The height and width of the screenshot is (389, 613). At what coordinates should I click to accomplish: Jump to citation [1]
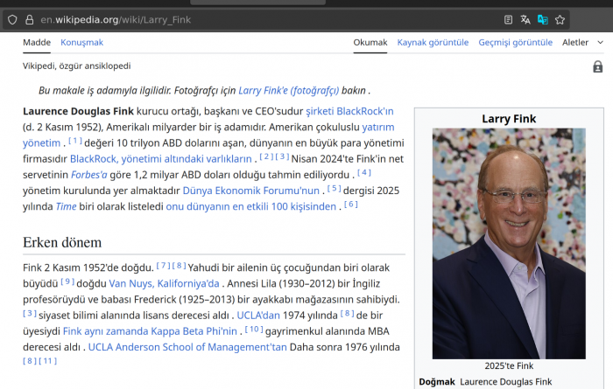(x=75, y=141)
